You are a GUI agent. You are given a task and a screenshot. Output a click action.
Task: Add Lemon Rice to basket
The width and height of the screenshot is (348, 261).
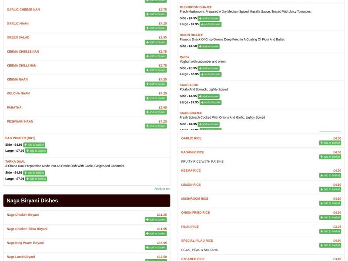330,189
